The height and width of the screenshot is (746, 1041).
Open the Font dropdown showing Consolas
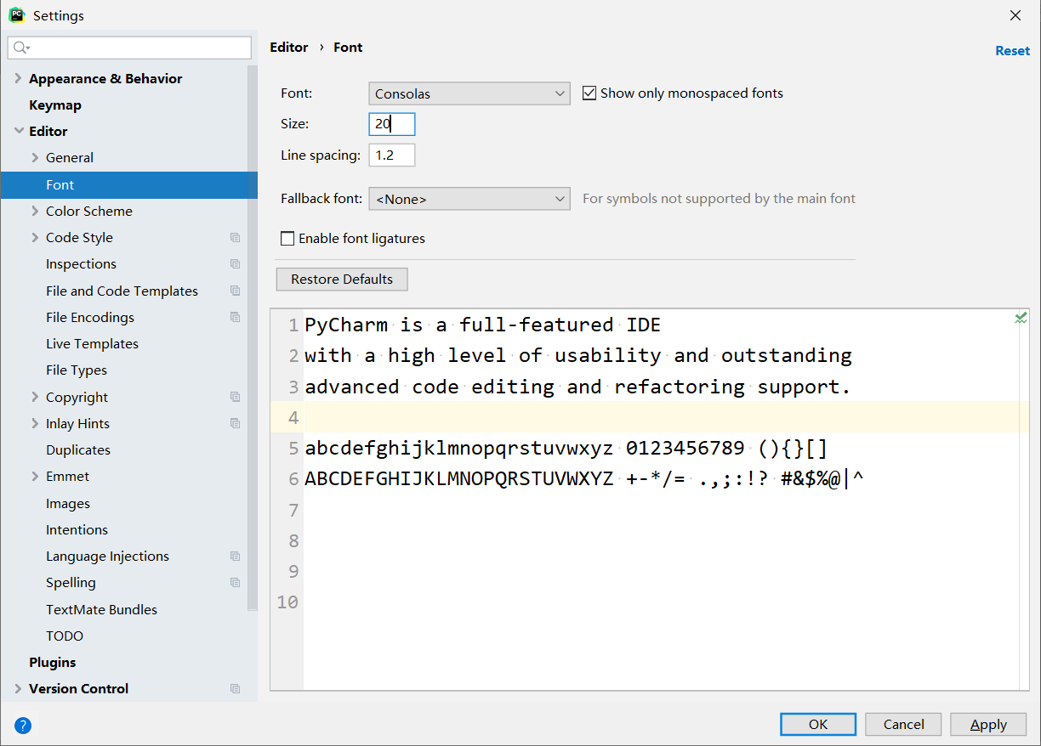click(469, 93)
